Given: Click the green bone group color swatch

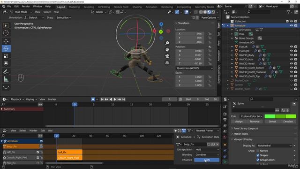Looking at the screenshot, I should (280, 116).
